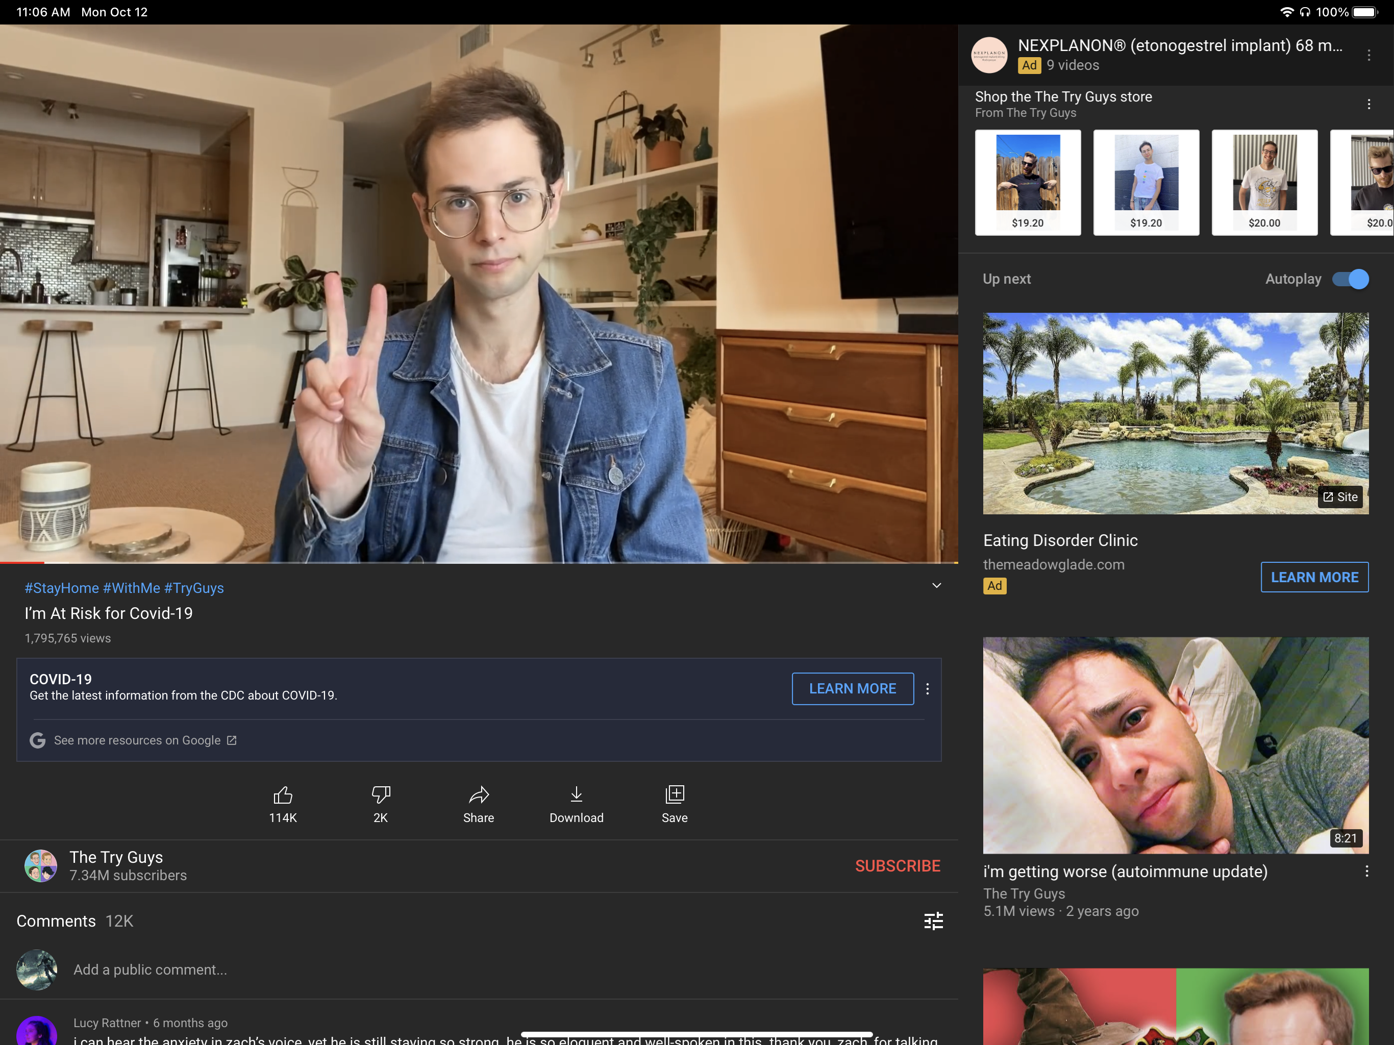Open options menu for Try Guys store shelf
The height and width of the screenshot is (1045, 1394).
click(1369, 104)
